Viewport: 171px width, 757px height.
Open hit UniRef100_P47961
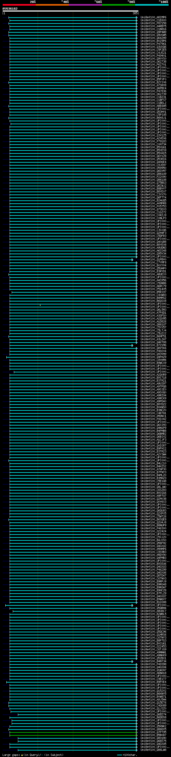[153, 44]
